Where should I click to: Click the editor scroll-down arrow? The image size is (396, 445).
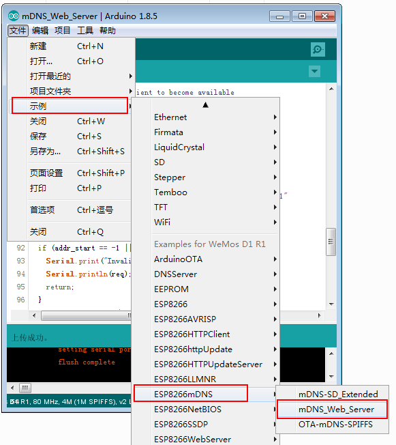(331, 304)
